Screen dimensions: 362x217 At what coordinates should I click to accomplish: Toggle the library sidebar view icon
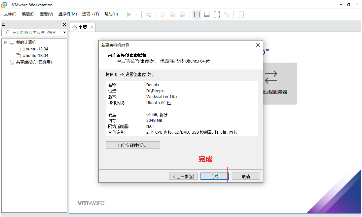197,14
